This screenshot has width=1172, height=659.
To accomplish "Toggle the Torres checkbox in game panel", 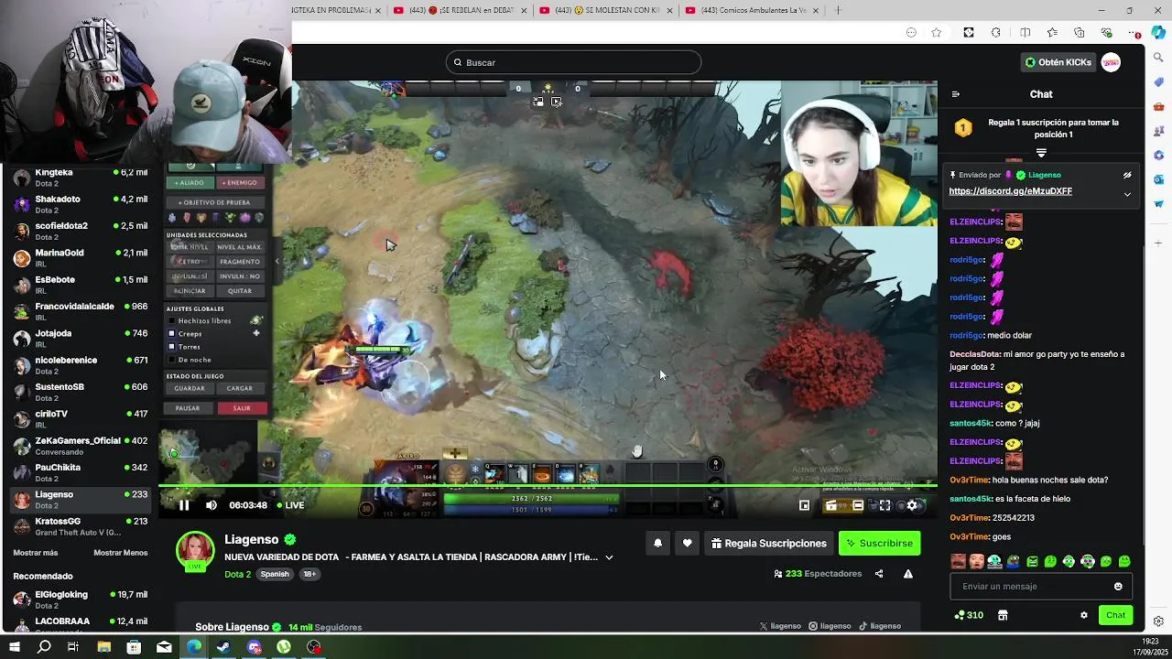I will click(171, 347).
